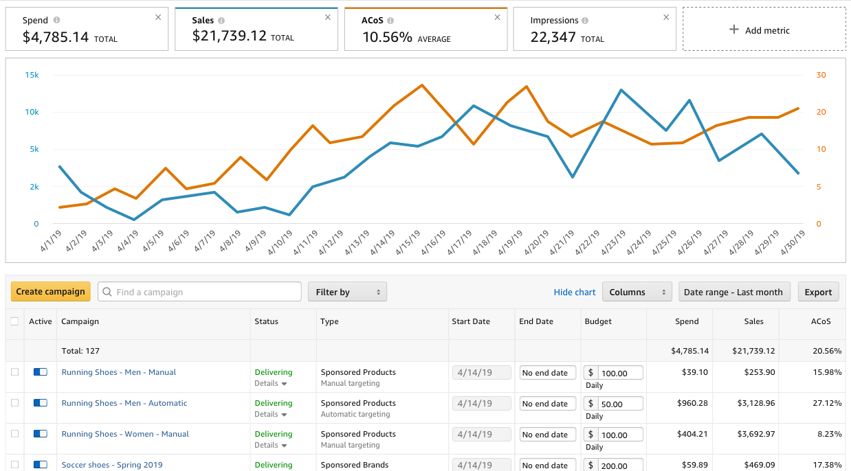Remove the Spend metric card

click(x=158, y=17)
